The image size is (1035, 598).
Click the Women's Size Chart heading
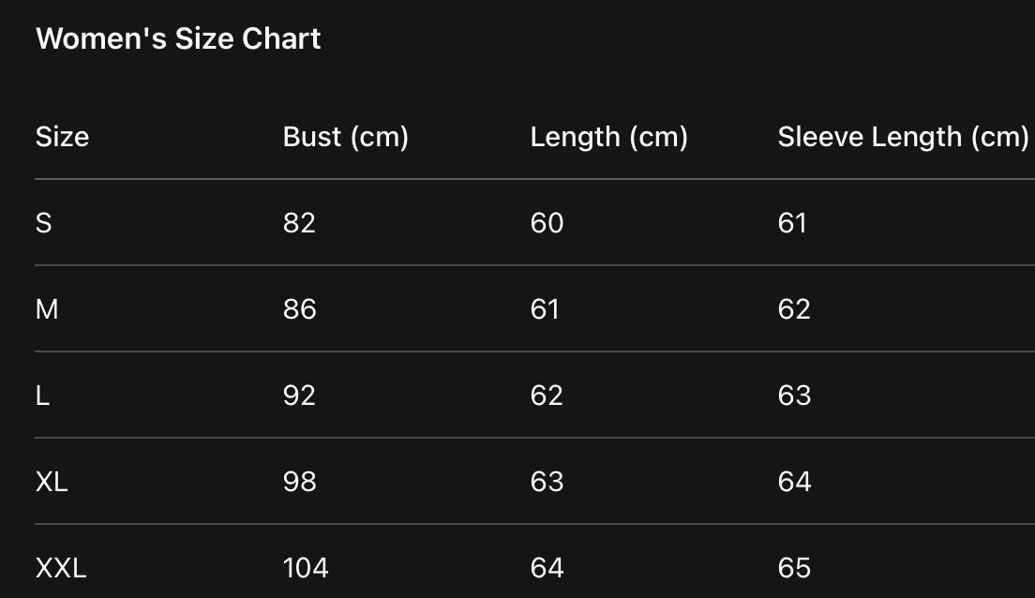(x=178, y=38)
